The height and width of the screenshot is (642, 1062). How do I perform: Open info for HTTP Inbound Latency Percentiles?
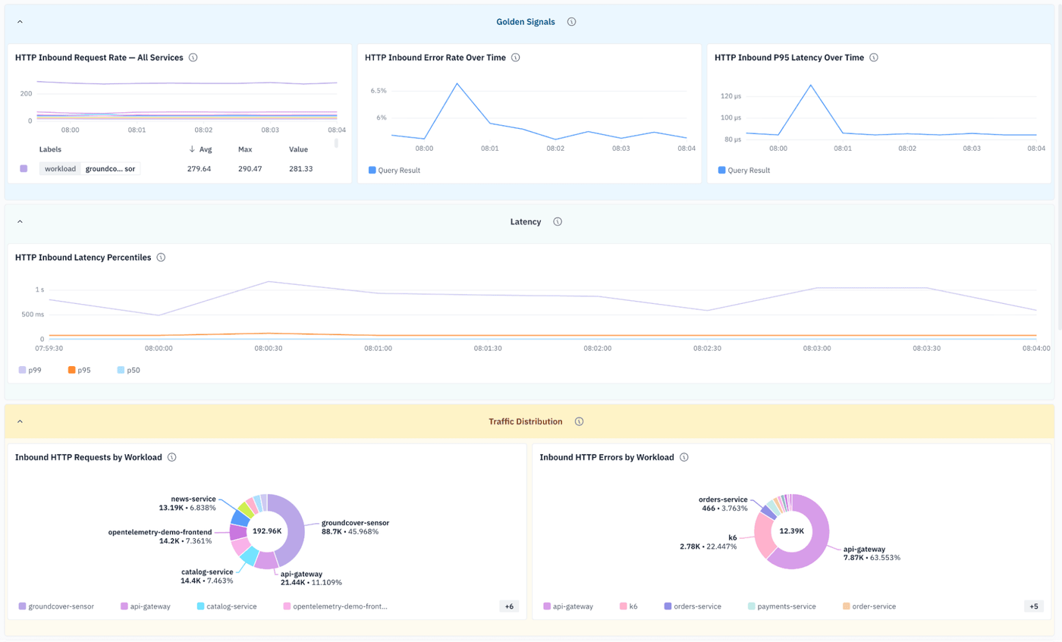coord(161,258)
